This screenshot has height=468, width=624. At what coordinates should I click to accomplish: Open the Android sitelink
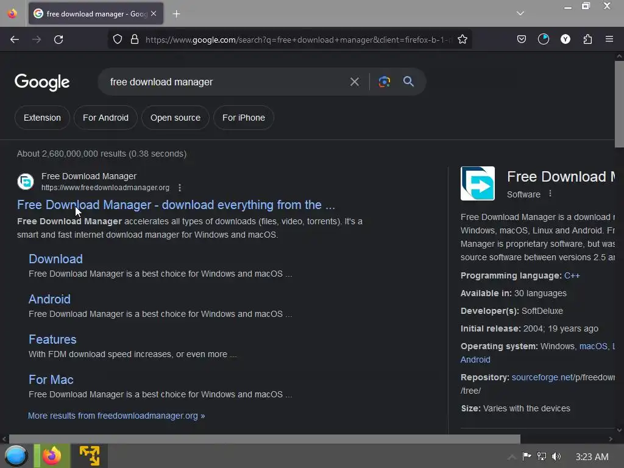[49, 299]
